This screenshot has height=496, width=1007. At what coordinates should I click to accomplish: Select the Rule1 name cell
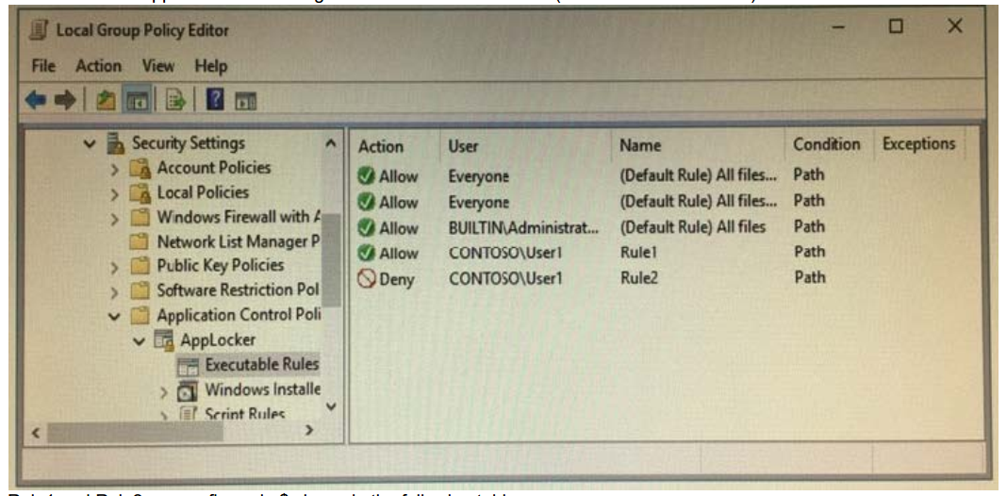tap(637, 253)
